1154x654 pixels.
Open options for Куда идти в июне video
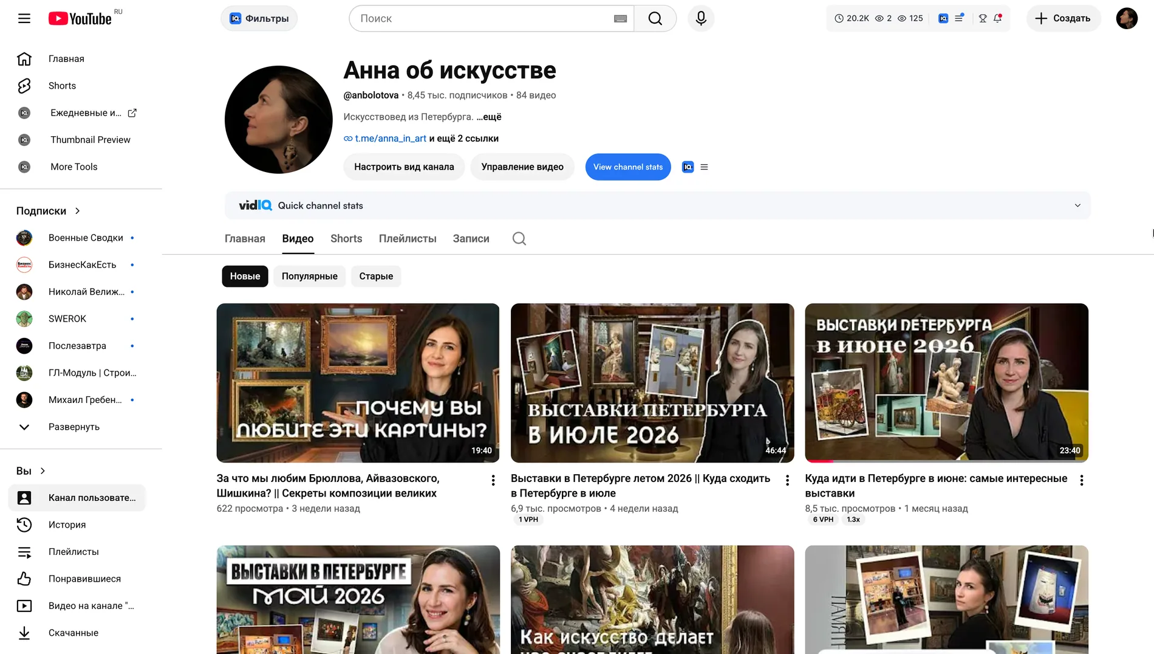point(1082,480)
